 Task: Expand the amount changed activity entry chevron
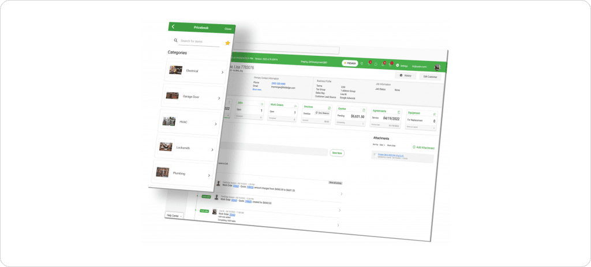coord(341,194)
